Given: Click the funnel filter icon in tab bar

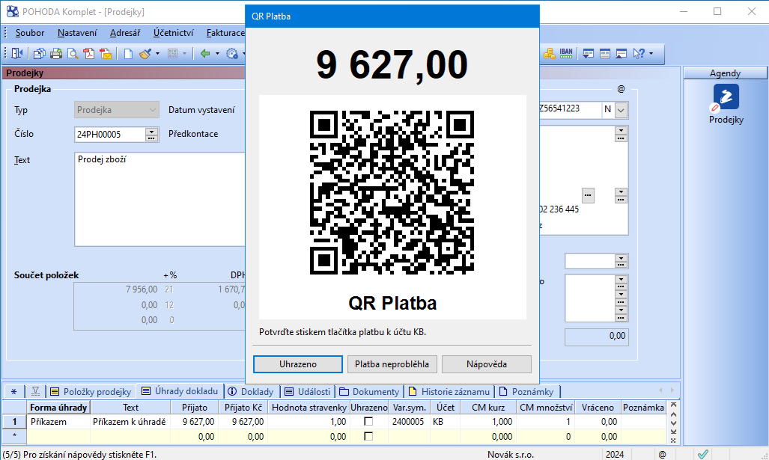Looking at the screenshot, I should [35, 391].
